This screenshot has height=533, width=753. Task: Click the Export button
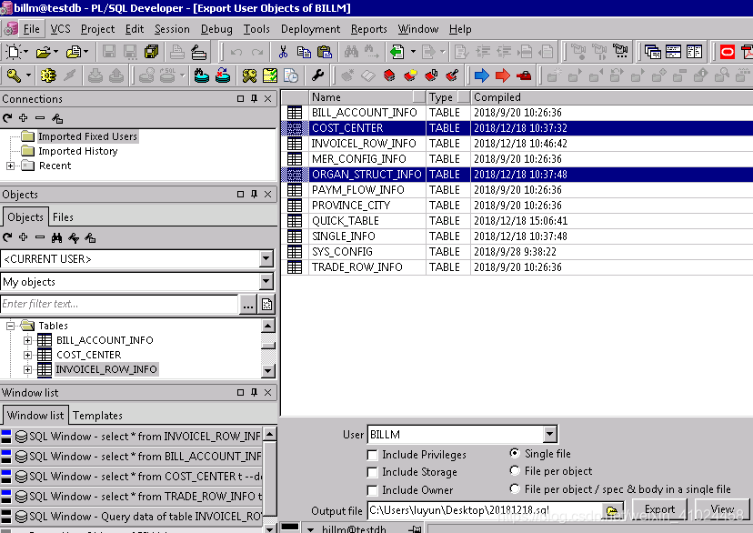coord(659,509)
